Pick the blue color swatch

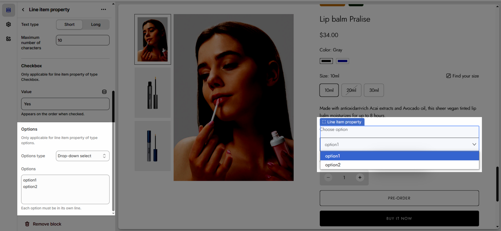click(x=342, y=61)
